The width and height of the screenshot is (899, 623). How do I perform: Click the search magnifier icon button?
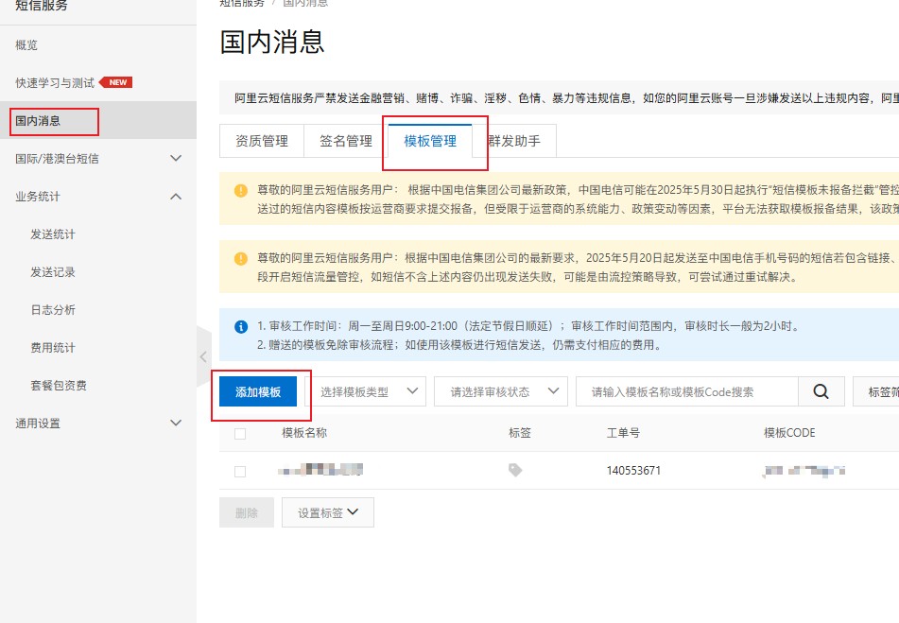coord(821,391)
